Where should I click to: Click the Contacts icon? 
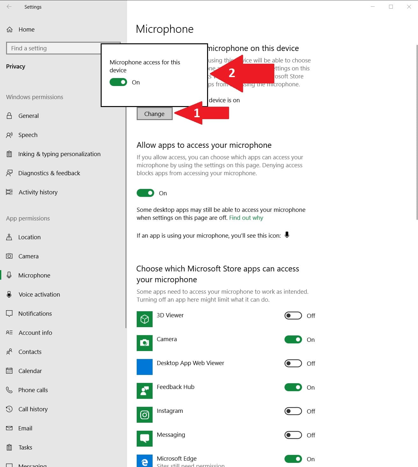coord(10,352)
